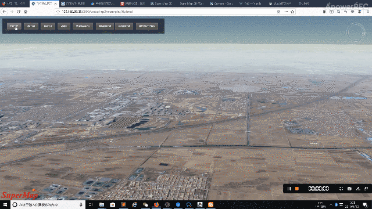The height and width of the screenshot is (209, 372).
Task: Click the fullscreen icon in recorder bar
Action: click(341, 189)
